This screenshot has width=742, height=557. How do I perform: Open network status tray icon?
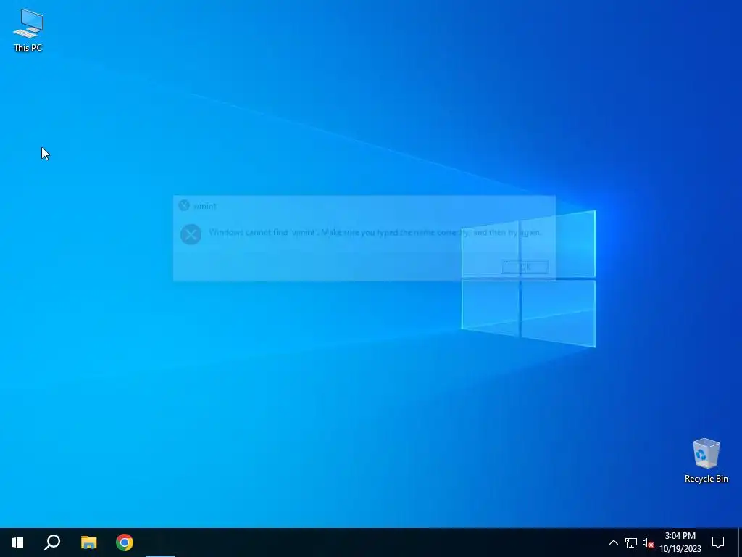[631, 542]
